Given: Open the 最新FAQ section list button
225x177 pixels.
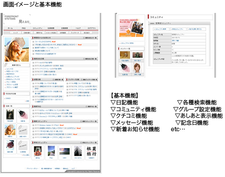Looking at the screenshot, I should [x=91, y=107].
